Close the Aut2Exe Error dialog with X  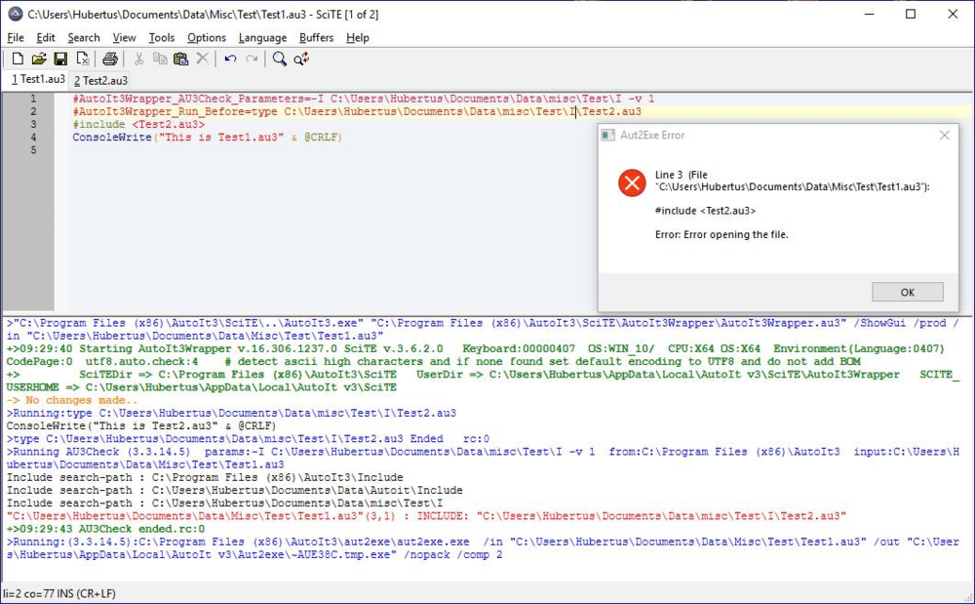click(944, 136)
